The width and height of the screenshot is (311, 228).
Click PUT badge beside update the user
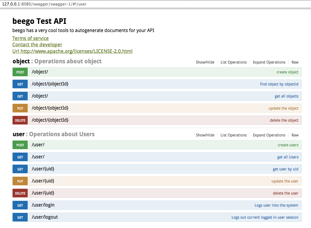[20, 181]
